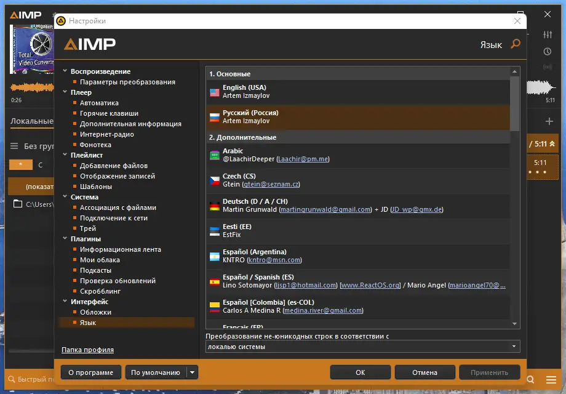Click the hamburger icon beside Без группировки
This screenshot has width=566, height=394.
pyautogui.click(x=14, y=146)
